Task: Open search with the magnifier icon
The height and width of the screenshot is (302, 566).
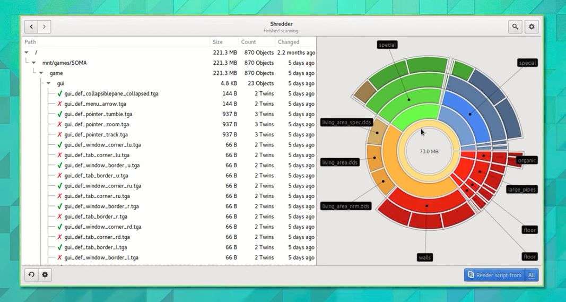Action: [x=515, y=27]
